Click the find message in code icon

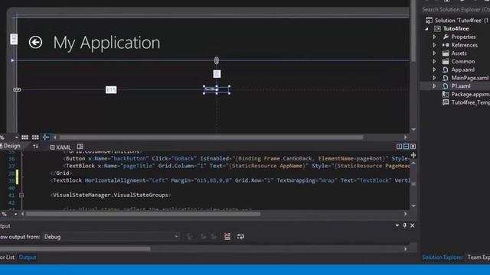click(x=189, y=237)
